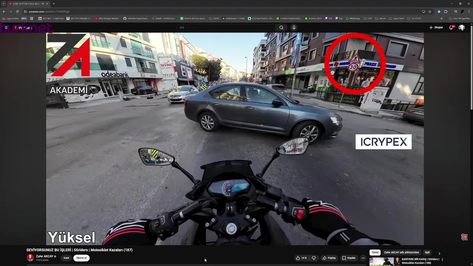Open the IKEA bookmark
The height and width of the screenshot is (266, 473).
[24, 18]
